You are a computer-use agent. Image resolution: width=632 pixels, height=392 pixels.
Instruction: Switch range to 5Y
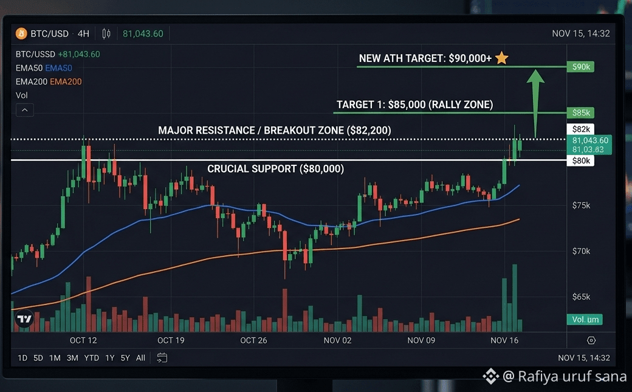[x=125, y=358]
